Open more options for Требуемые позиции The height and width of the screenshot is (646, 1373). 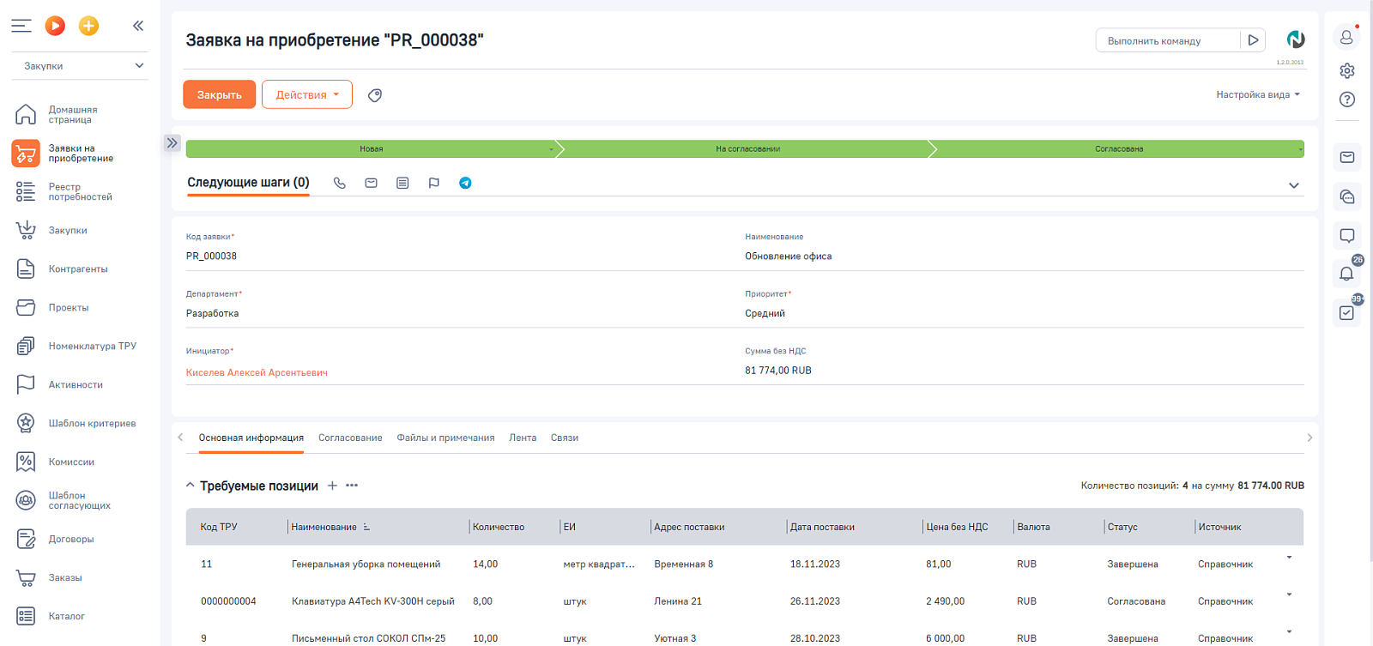[352, 486]
